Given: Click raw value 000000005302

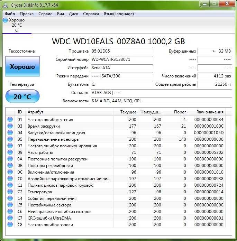Looking at the screenshot, I should [209, 152].
